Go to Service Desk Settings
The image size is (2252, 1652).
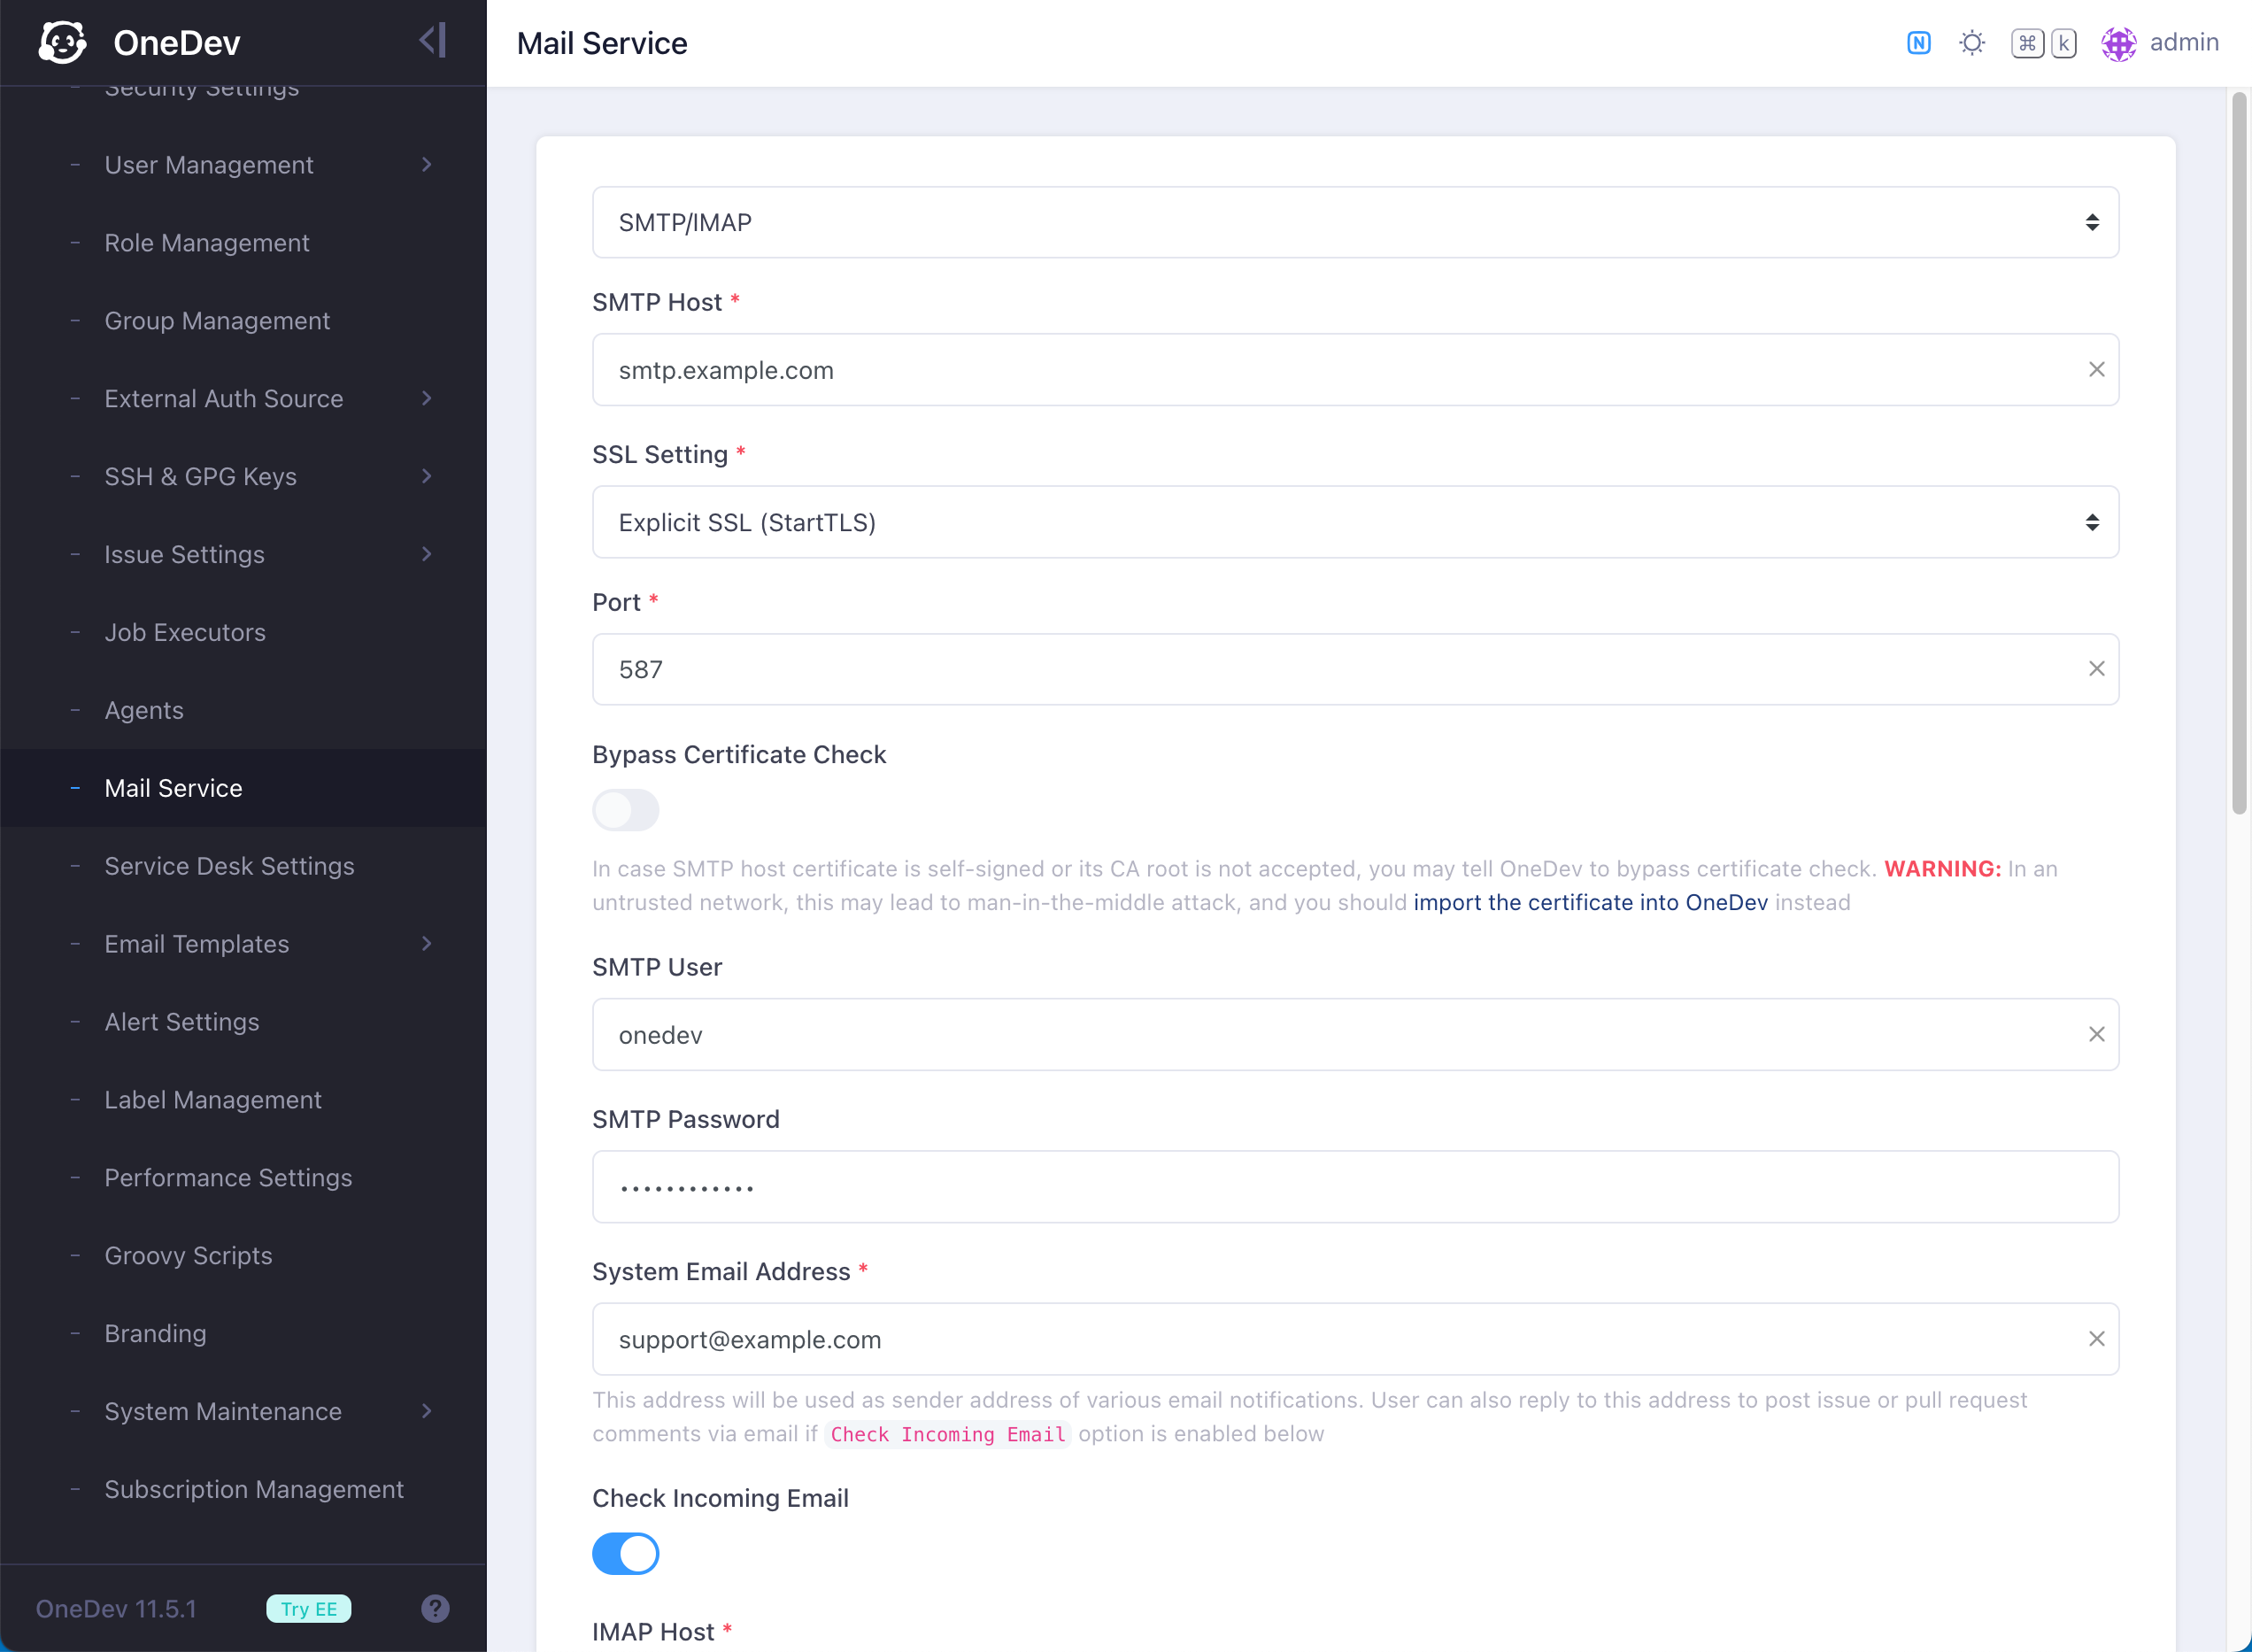(x=229, y=866)
